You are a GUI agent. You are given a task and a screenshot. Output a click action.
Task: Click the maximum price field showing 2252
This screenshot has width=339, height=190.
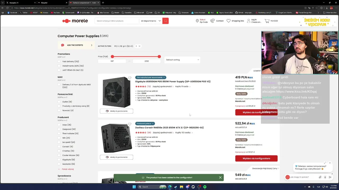coord(147,61)
